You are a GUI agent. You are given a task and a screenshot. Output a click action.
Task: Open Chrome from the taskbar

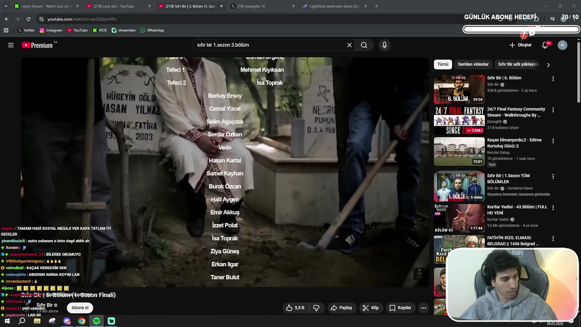pyautogui.click(x=82, y=321)
